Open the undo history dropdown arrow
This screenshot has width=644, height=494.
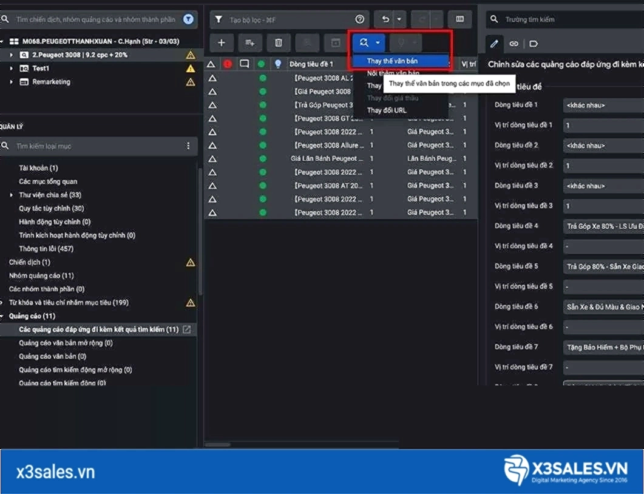pos(399,19)
